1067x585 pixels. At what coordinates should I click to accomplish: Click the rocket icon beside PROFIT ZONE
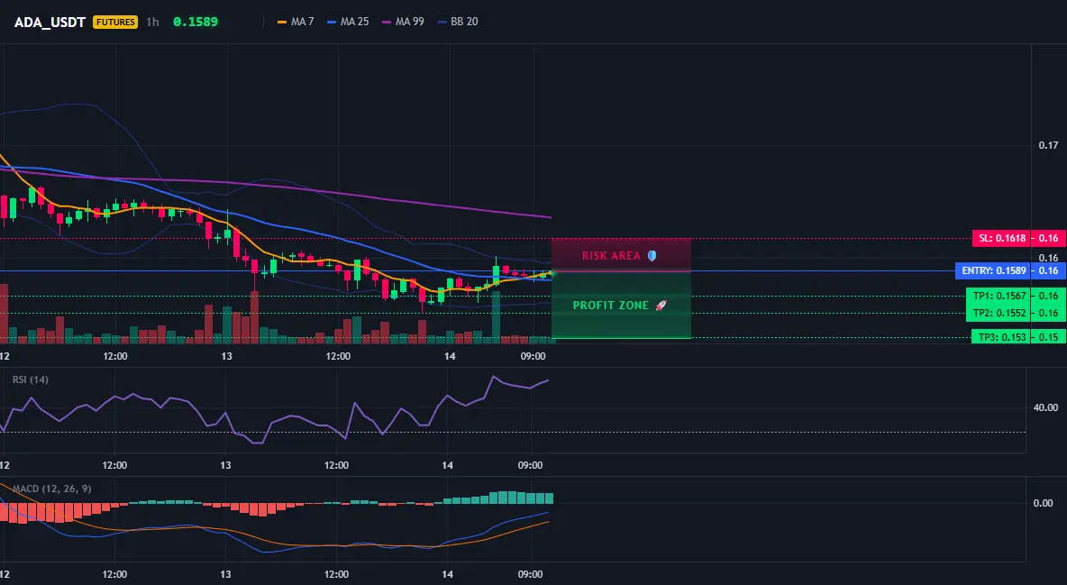[661, 305]
